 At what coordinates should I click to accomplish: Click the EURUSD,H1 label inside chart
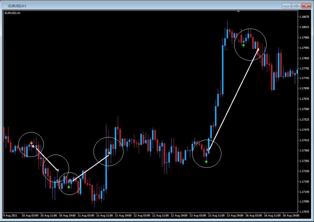tap(13, 13)
